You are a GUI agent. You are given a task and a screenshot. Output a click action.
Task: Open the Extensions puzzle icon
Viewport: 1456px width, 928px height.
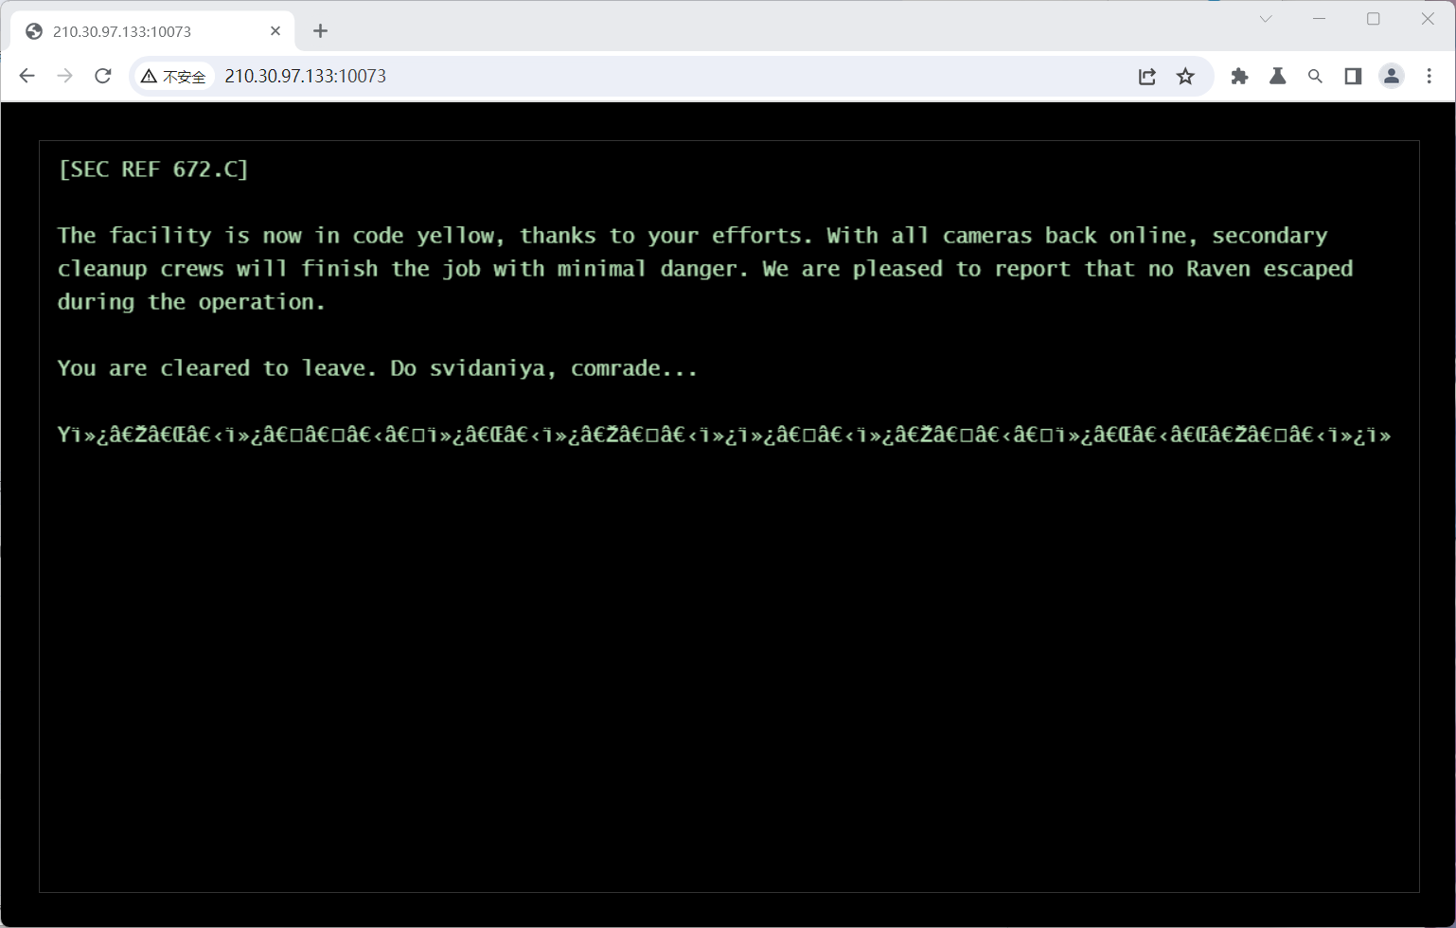tap(1239, 77)
